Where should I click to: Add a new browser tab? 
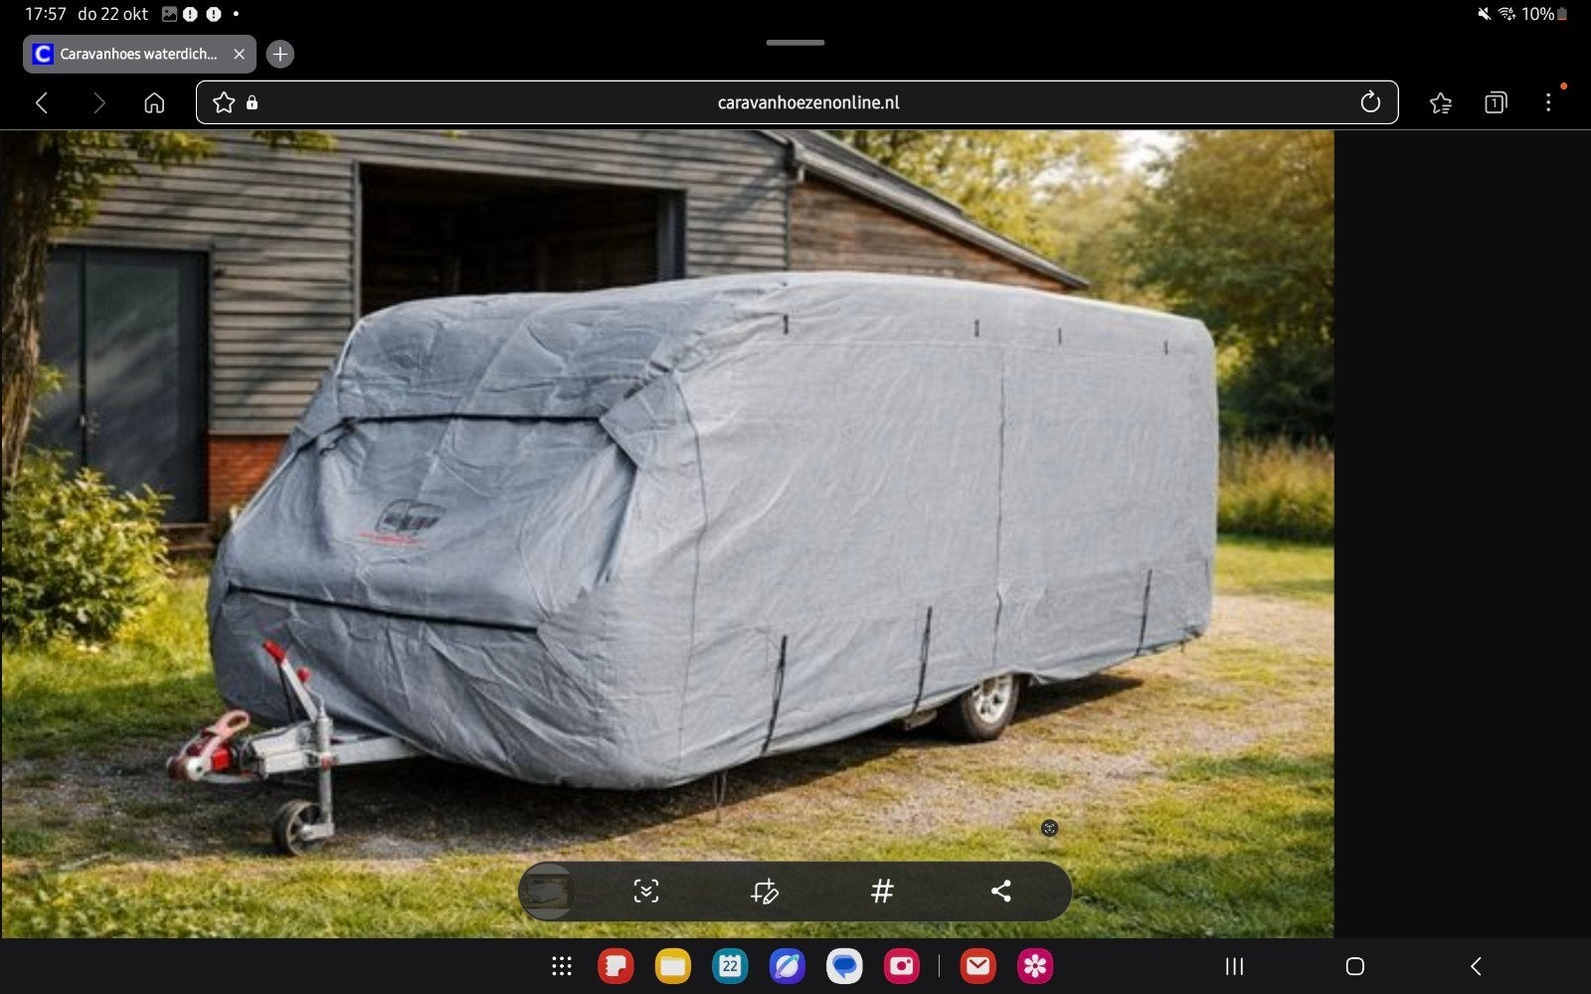[280, 54]
